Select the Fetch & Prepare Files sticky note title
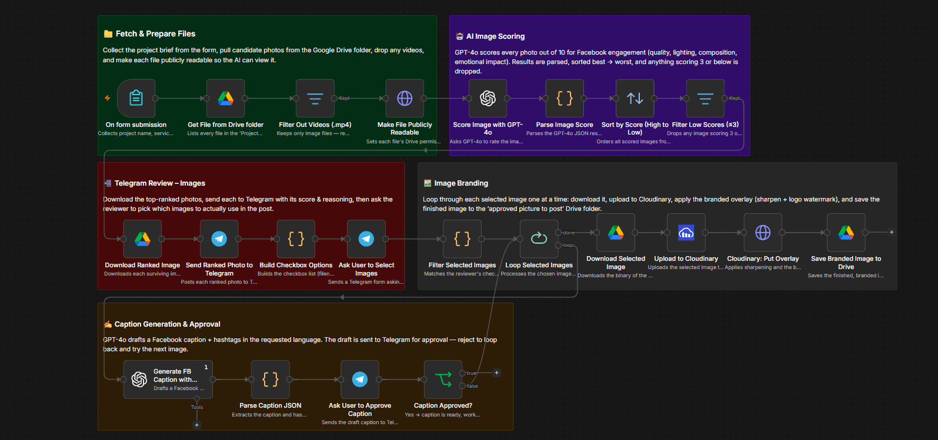Viewport: 938px width, 440px height. click(x=155, y=34)
